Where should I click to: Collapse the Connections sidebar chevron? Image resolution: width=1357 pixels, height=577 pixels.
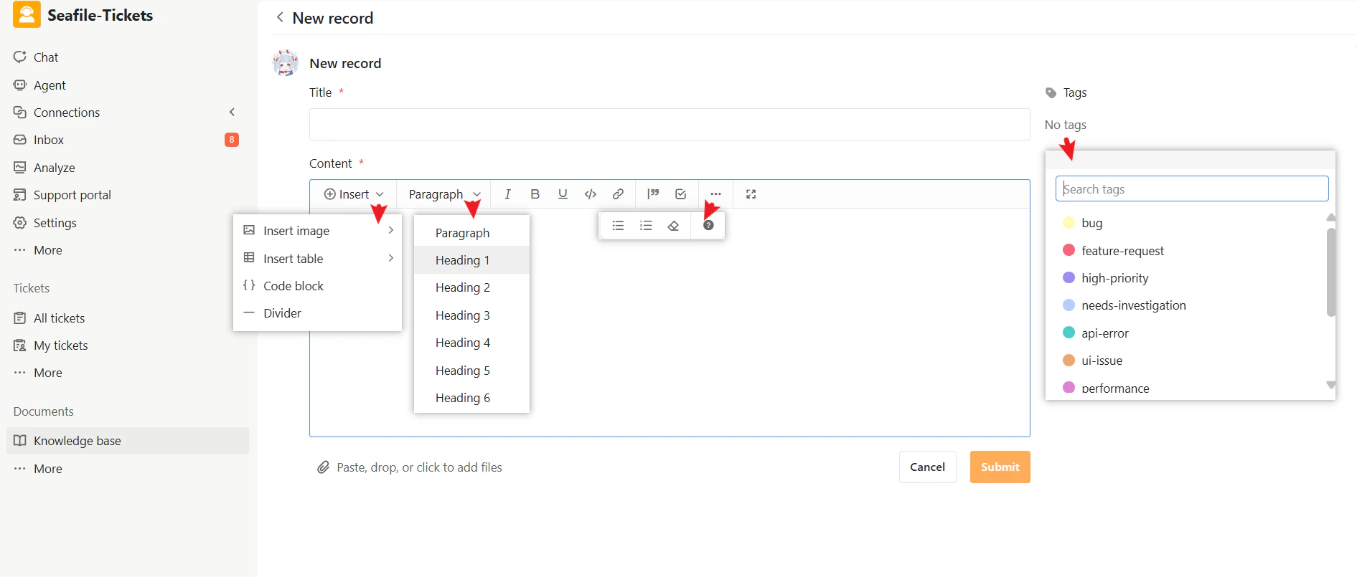[x=232, y=112]
